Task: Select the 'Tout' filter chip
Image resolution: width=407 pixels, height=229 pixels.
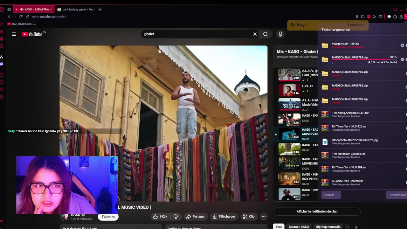Action: click(279, 227)
